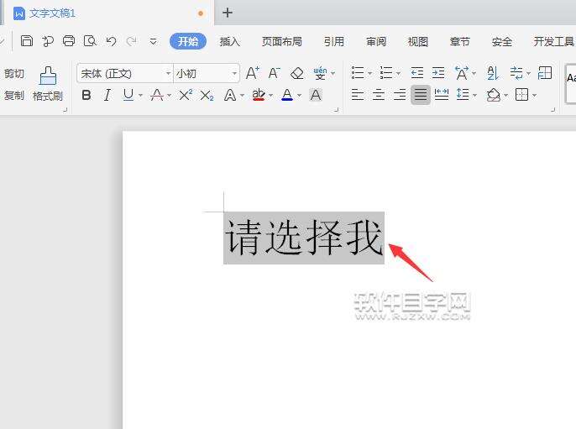Apply the blue font color A
Image resolution: width=576 pixels, height=429 pixels.
[287, 95]
